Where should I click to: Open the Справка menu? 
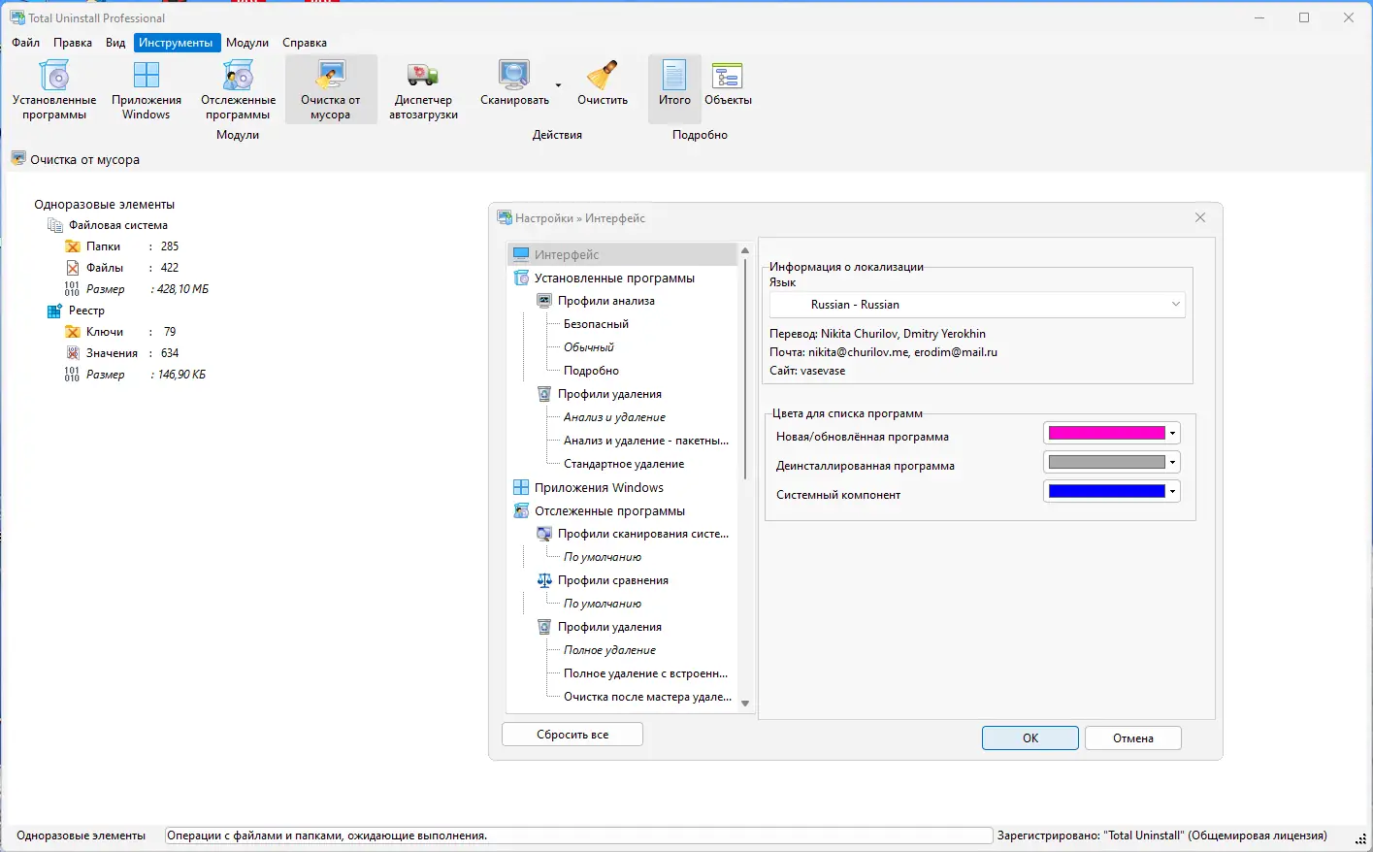coord(305,43)
